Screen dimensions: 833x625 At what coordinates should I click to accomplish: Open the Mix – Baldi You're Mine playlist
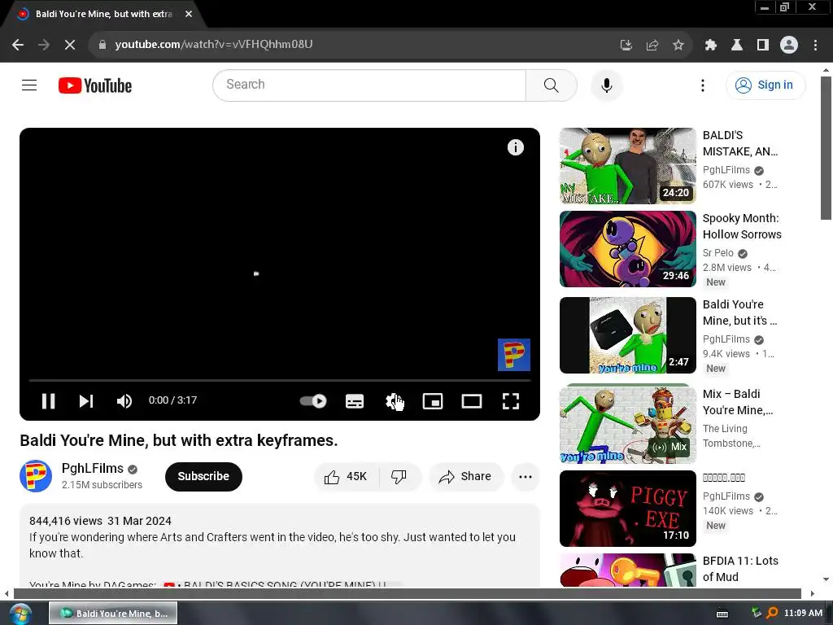[627, 423]
